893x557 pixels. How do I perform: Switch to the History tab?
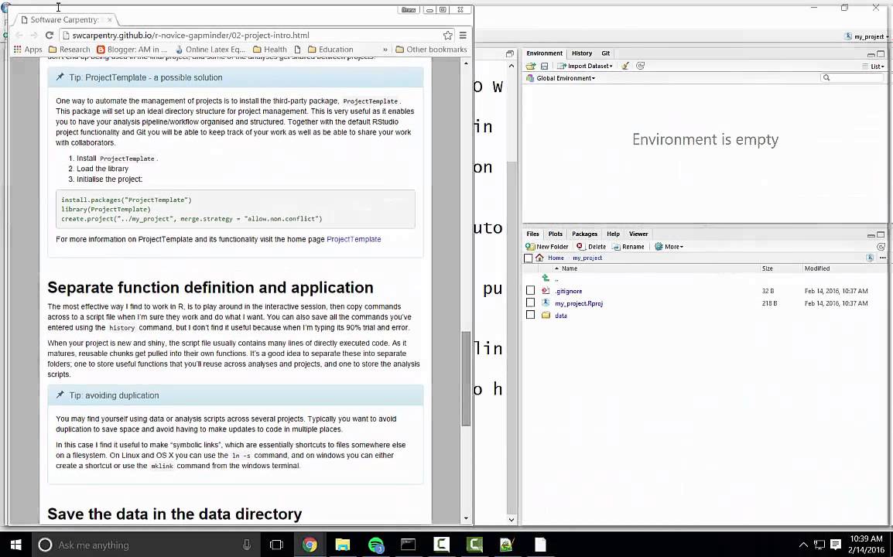(x=581, y=53)
